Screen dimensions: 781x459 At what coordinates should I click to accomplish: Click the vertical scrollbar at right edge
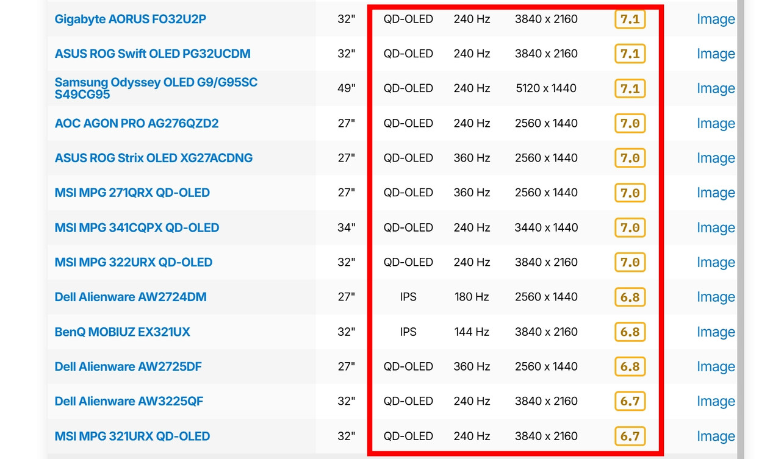pyautogui.click(x=741, y=229)
